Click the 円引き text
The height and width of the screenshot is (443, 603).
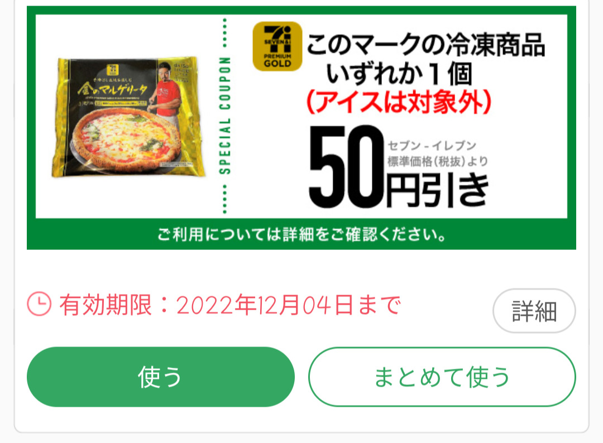tap(437, 189)
